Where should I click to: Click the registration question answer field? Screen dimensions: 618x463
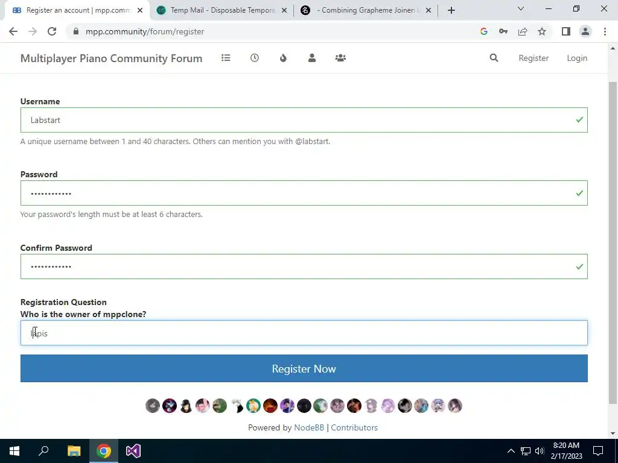coord(304,333)
